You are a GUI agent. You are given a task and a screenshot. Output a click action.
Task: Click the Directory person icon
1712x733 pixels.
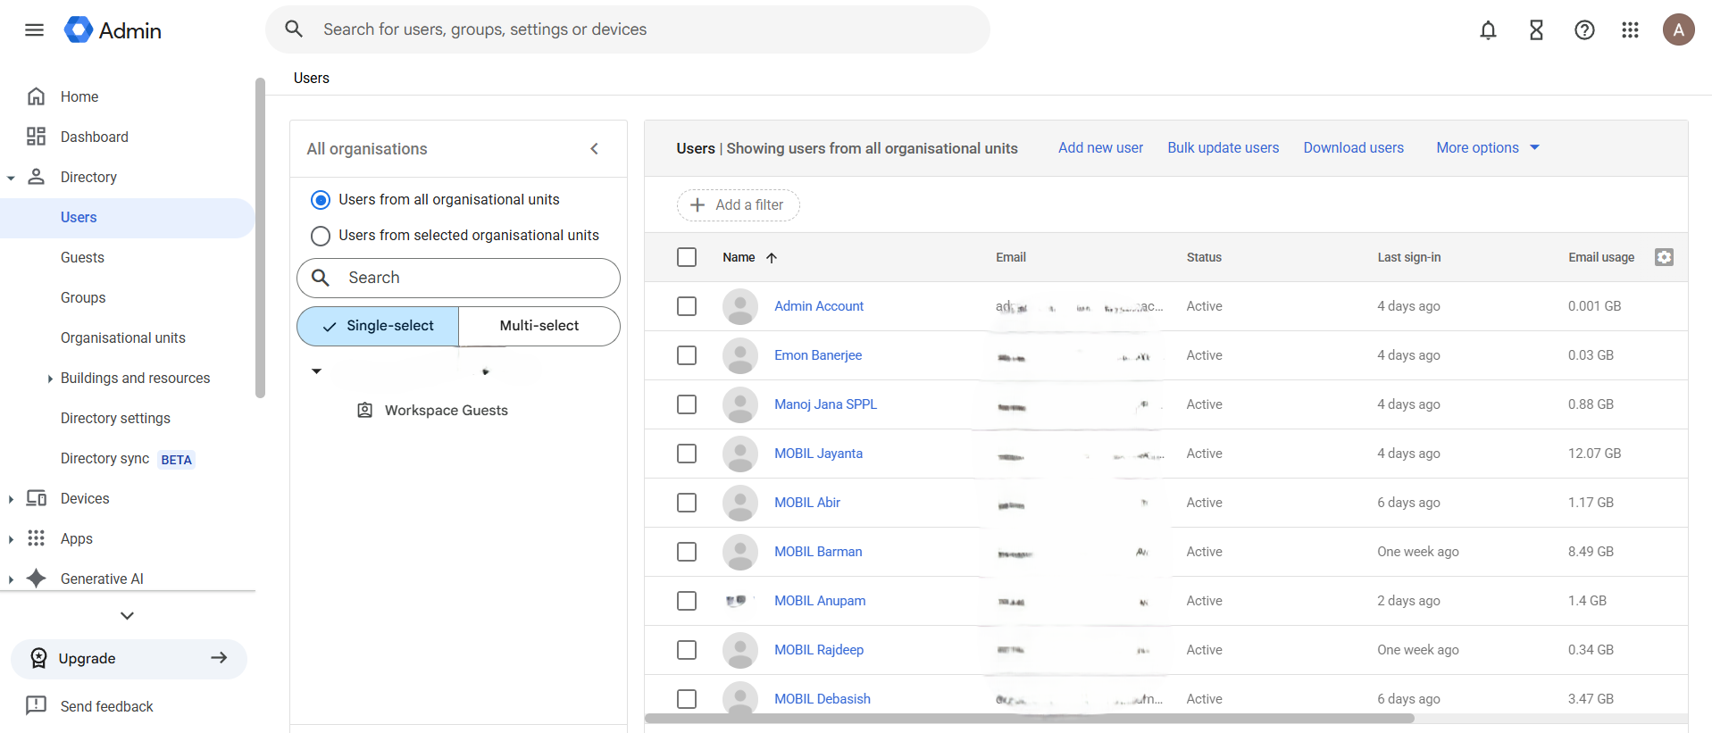pos(36,177)
